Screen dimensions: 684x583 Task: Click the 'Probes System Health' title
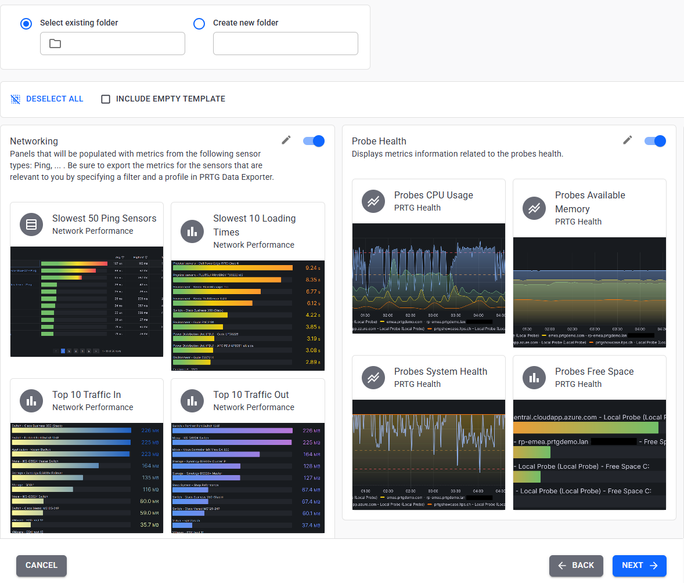point(441,372)
